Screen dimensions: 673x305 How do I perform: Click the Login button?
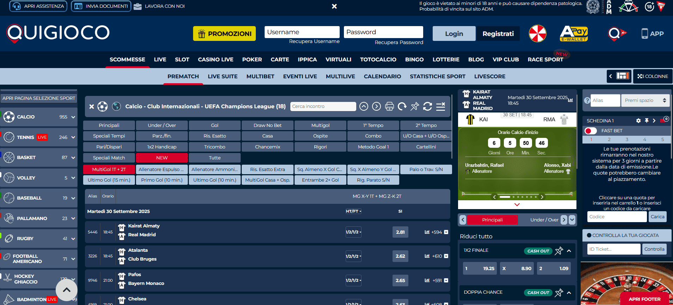pos(454,33)
